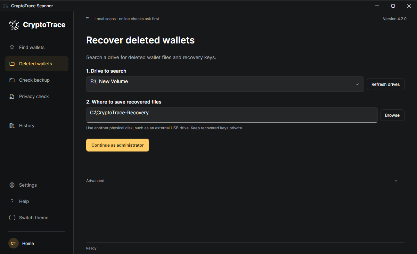Click the Browse button

click(x=392, y=115)
